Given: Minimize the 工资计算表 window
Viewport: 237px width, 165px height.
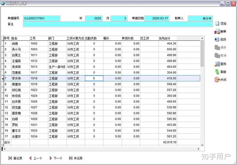Looking at the screenshot, I should click(x=222, y=3).
